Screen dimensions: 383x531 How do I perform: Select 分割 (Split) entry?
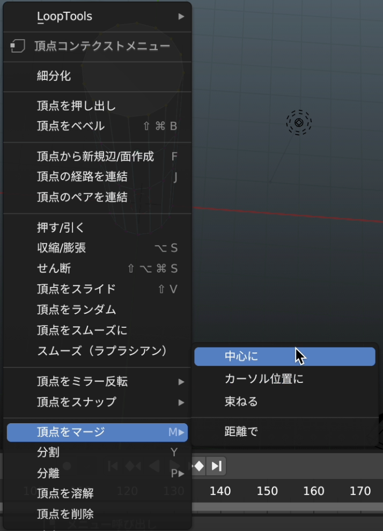(x=97, y=453)
